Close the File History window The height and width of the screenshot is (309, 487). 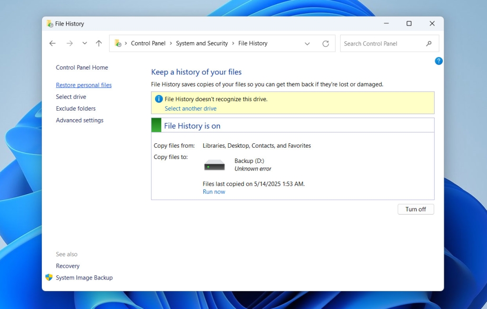432,24
